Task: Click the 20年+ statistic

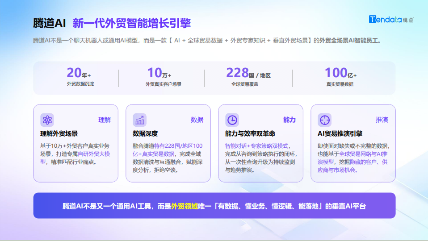Action: 79,73
